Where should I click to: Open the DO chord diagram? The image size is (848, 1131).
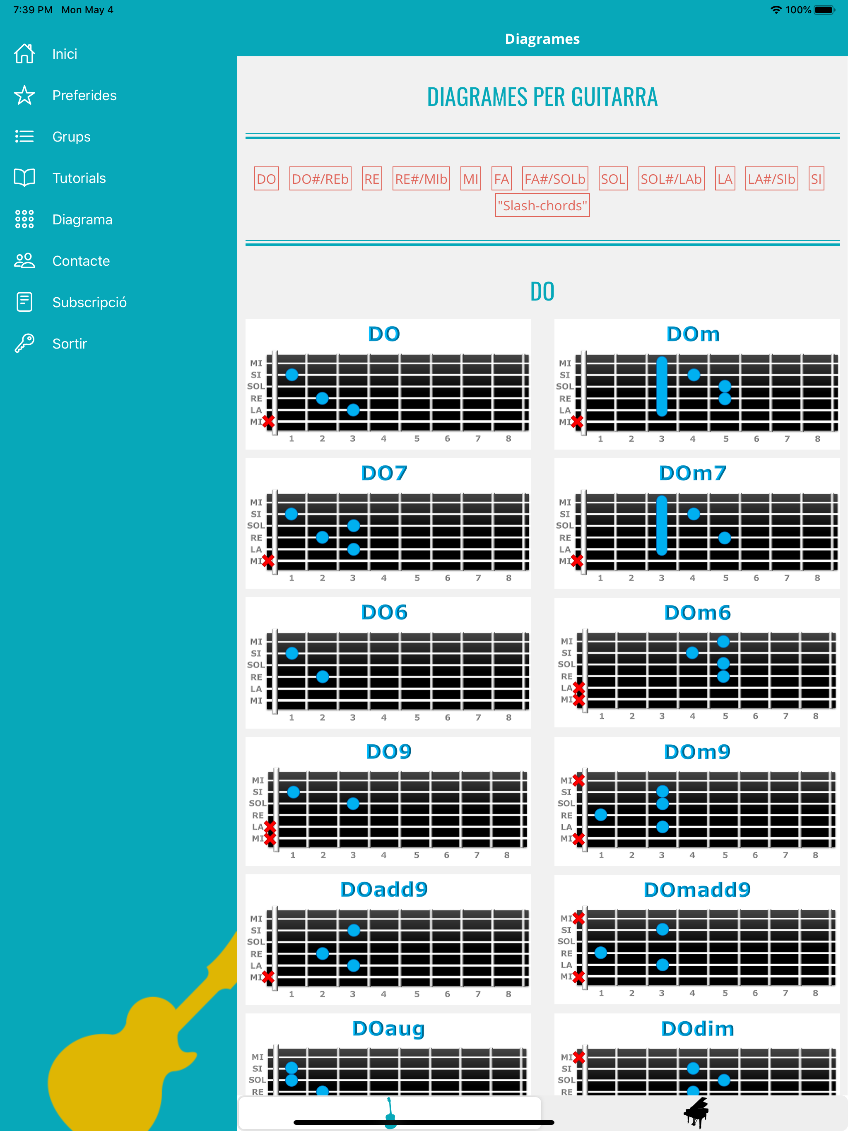pyautogui.click(x=388, y=385)
